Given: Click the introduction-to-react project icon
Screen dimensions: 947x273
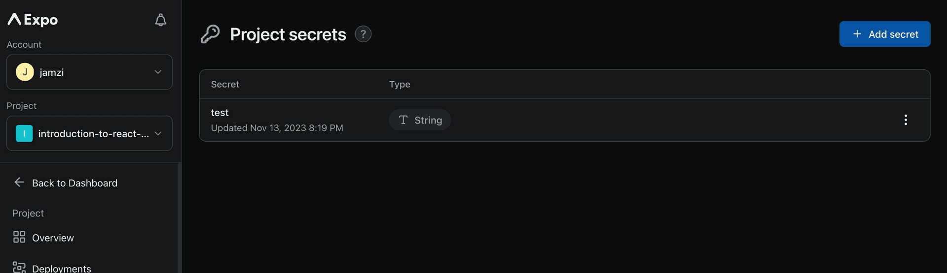Looking at the screenshot, I should coord(24,133).
